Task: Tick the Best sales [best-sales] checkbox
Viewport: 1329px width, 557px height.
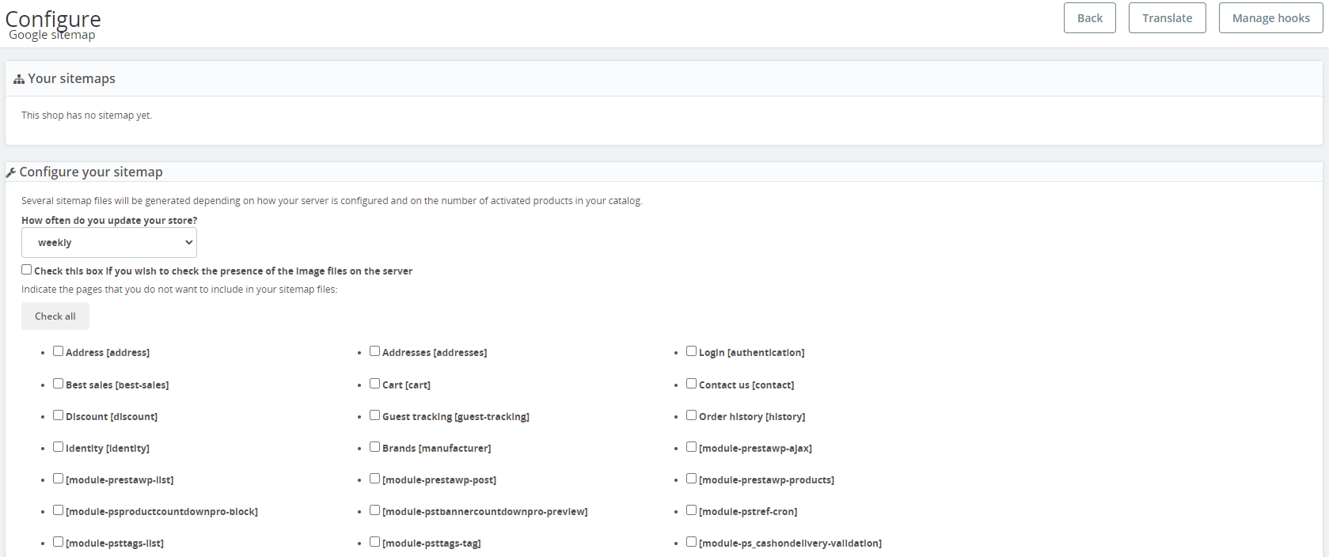Action: (59, 384)
